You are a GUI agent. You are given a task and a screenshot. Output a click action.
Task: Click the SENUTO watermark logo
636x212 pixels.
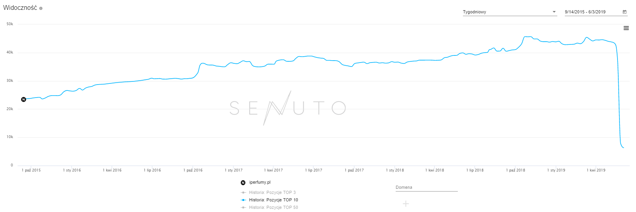(x=288, y=108)
